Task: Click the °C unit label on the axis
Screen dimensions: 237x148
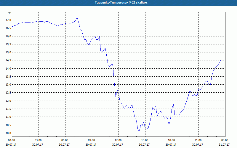Action: point(9,13)
